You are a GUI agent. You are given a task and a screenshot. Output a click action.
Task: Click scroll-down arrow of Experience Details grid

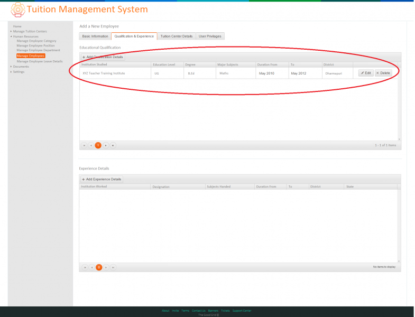[x=399, y=261]
